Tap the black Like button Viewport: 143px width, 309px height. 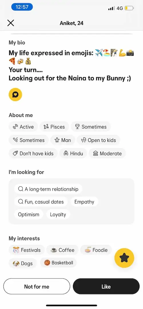tap(106, 286)
